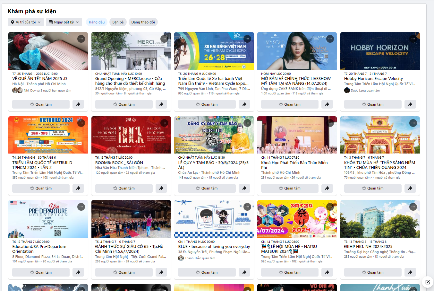The height and width of the screenshot is (291, 434).
Task: Click 'Nhi, Duy và 3 người bạn quan tâm'
Action: click(x=47, y=91)
